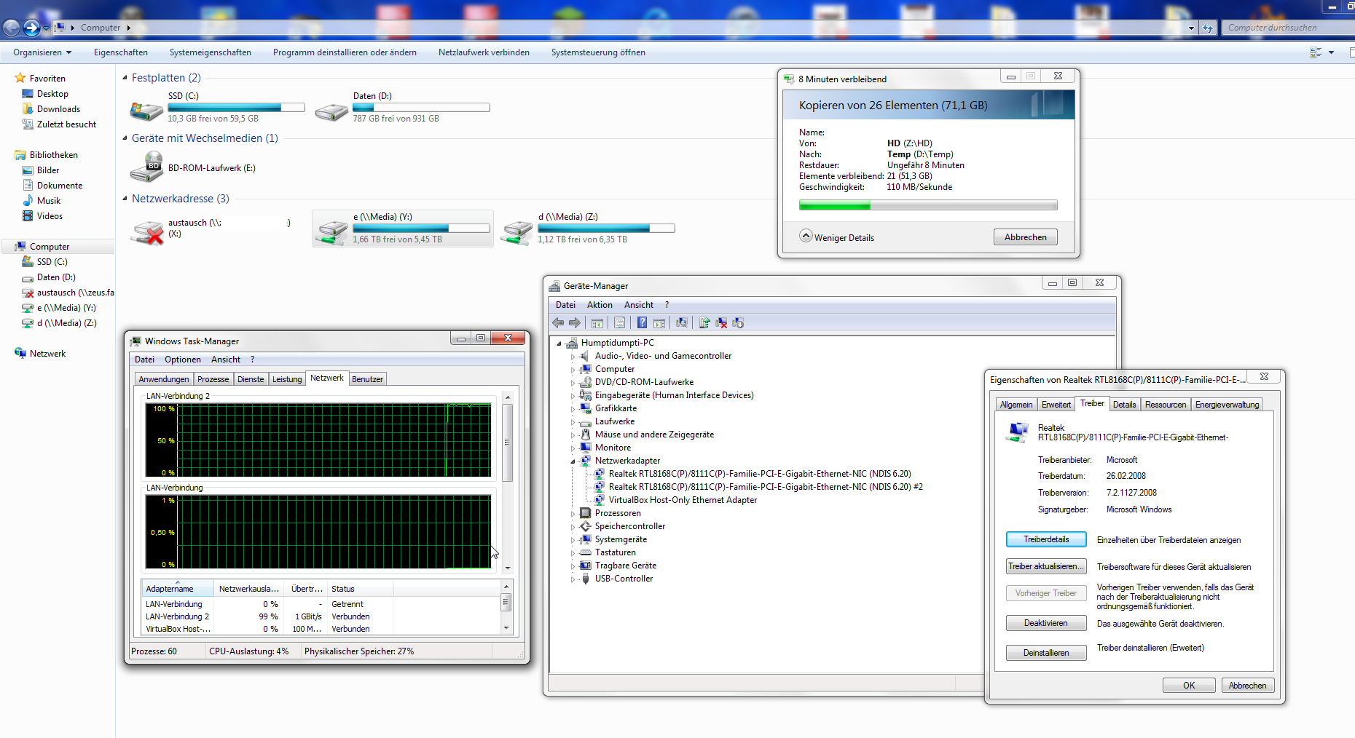This screenshot has height=738, width=1355.
Task: Open Aktion menu in Geräte-Manager
Action: [600, 305]
